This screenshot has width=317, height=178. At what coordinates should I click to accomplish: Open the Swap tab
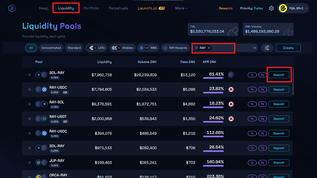point(43,8)
